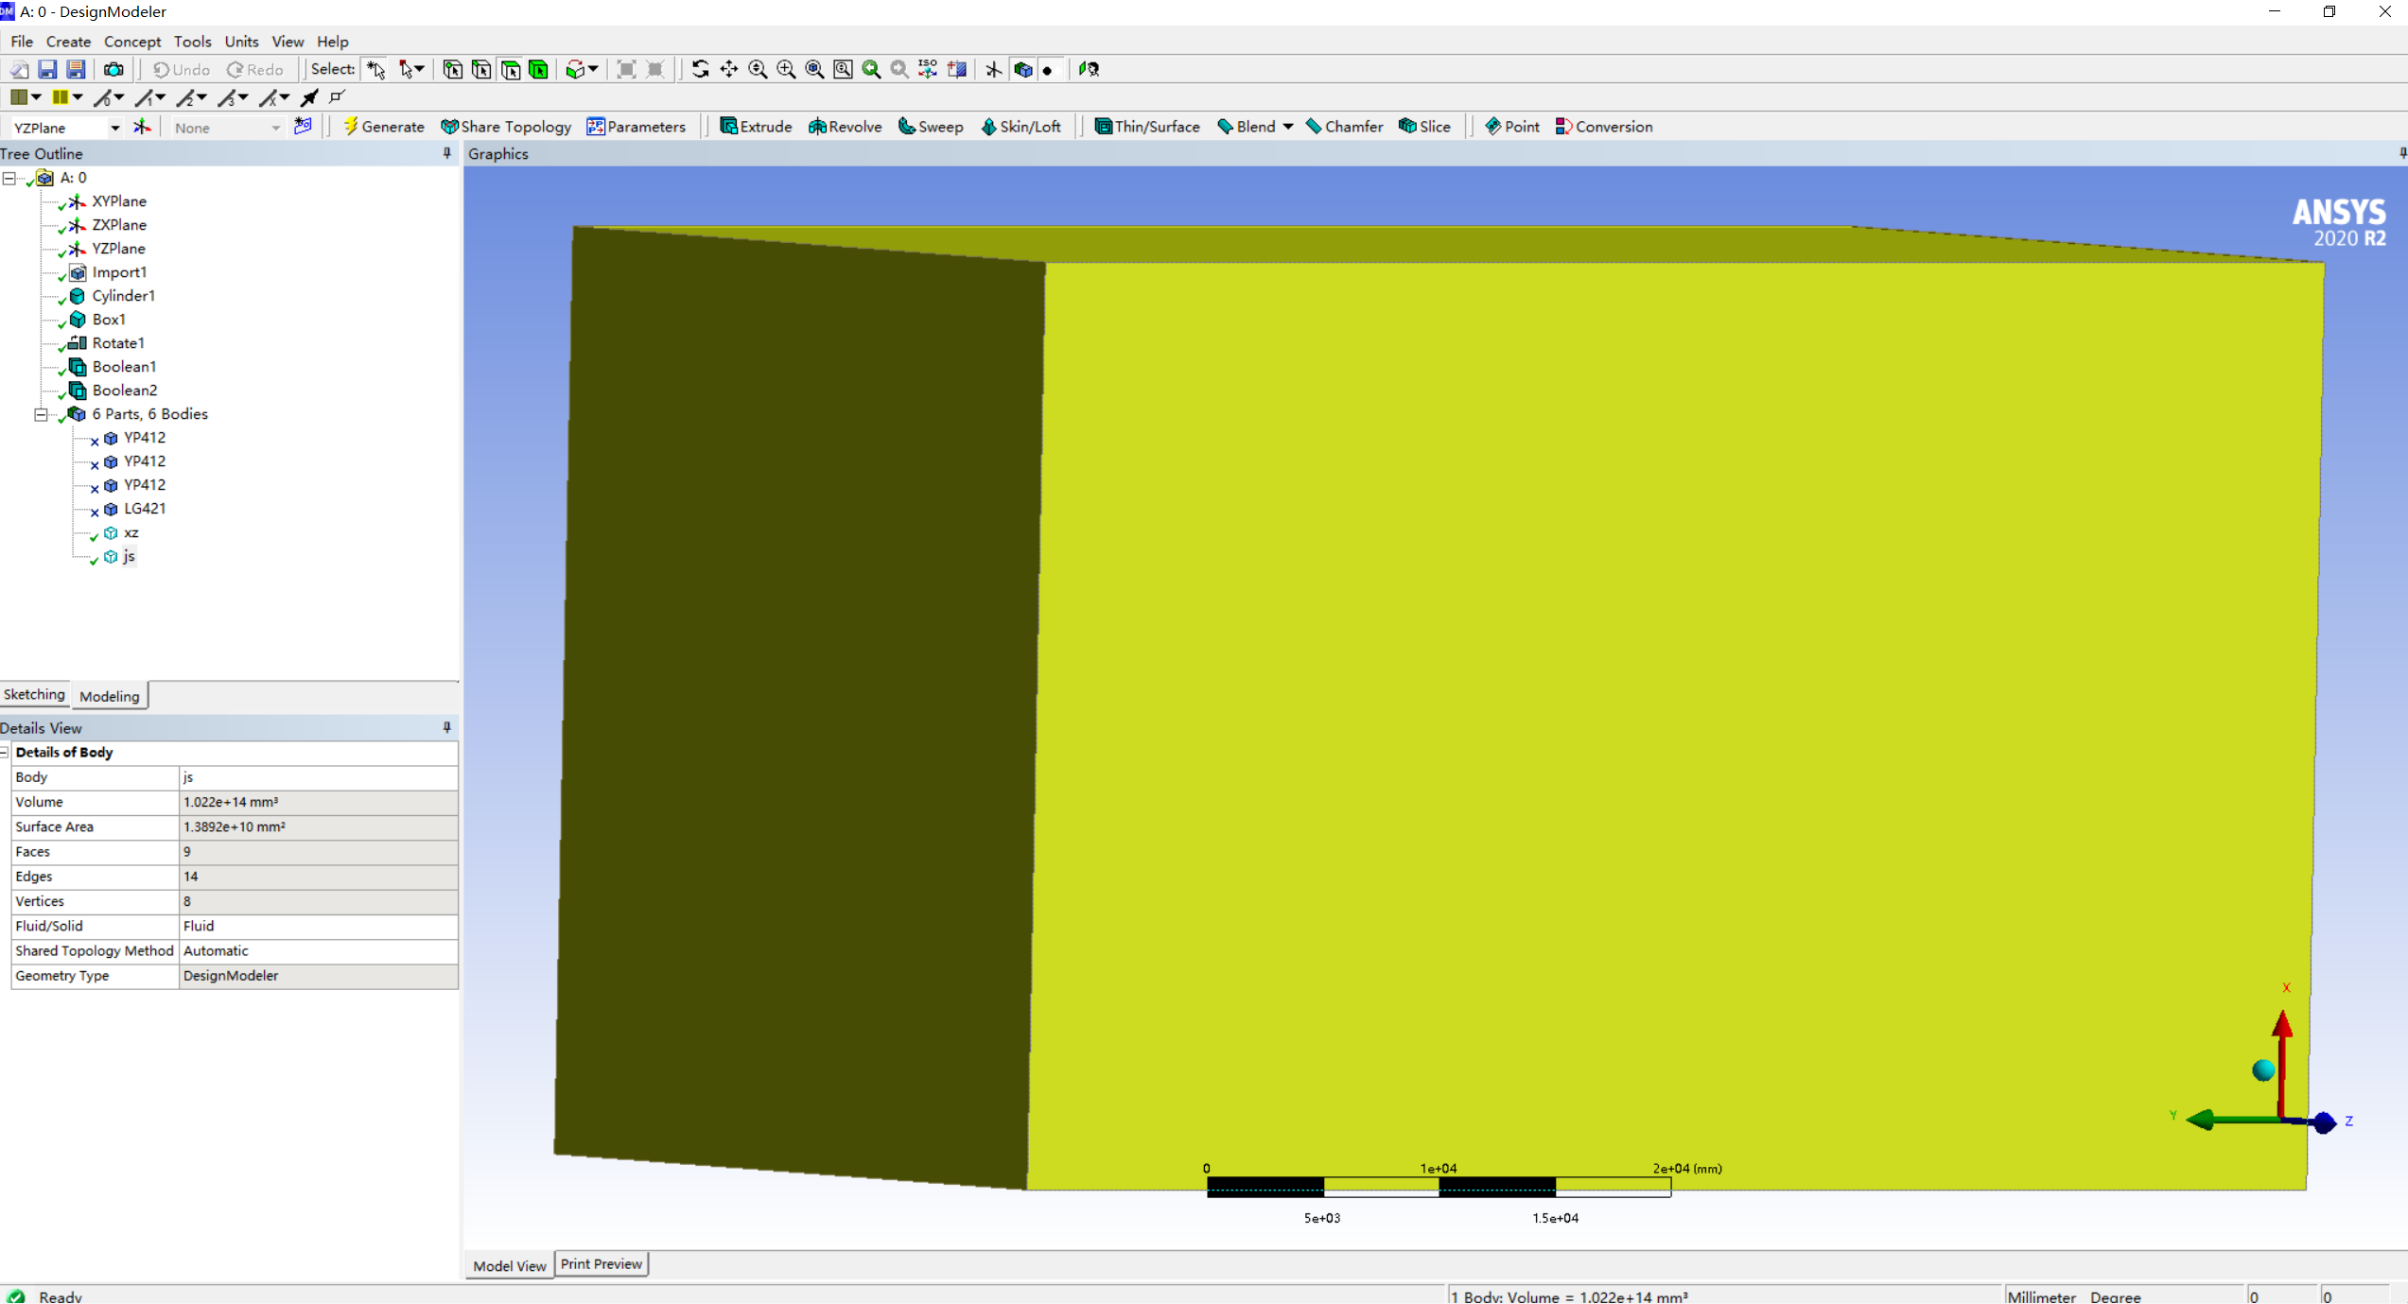This screenshot has width=2408, height=1304.
Task: Select the Zoom tool
Action: [x=758, y=69]
